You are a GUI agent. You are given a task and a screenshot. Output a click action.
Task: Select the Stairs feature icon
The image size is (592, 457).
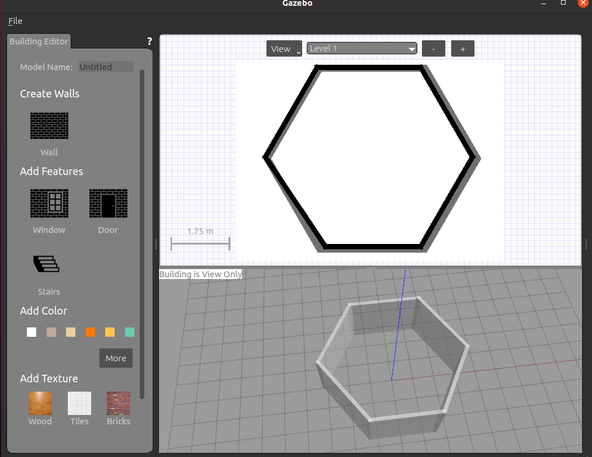pyautogui.click(x=47, y=264)
